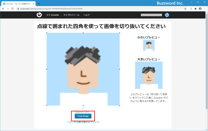The height and width of the screenshot is (131, 208).
Task: Open ヘルプ menu item
Action: point(87,15)
